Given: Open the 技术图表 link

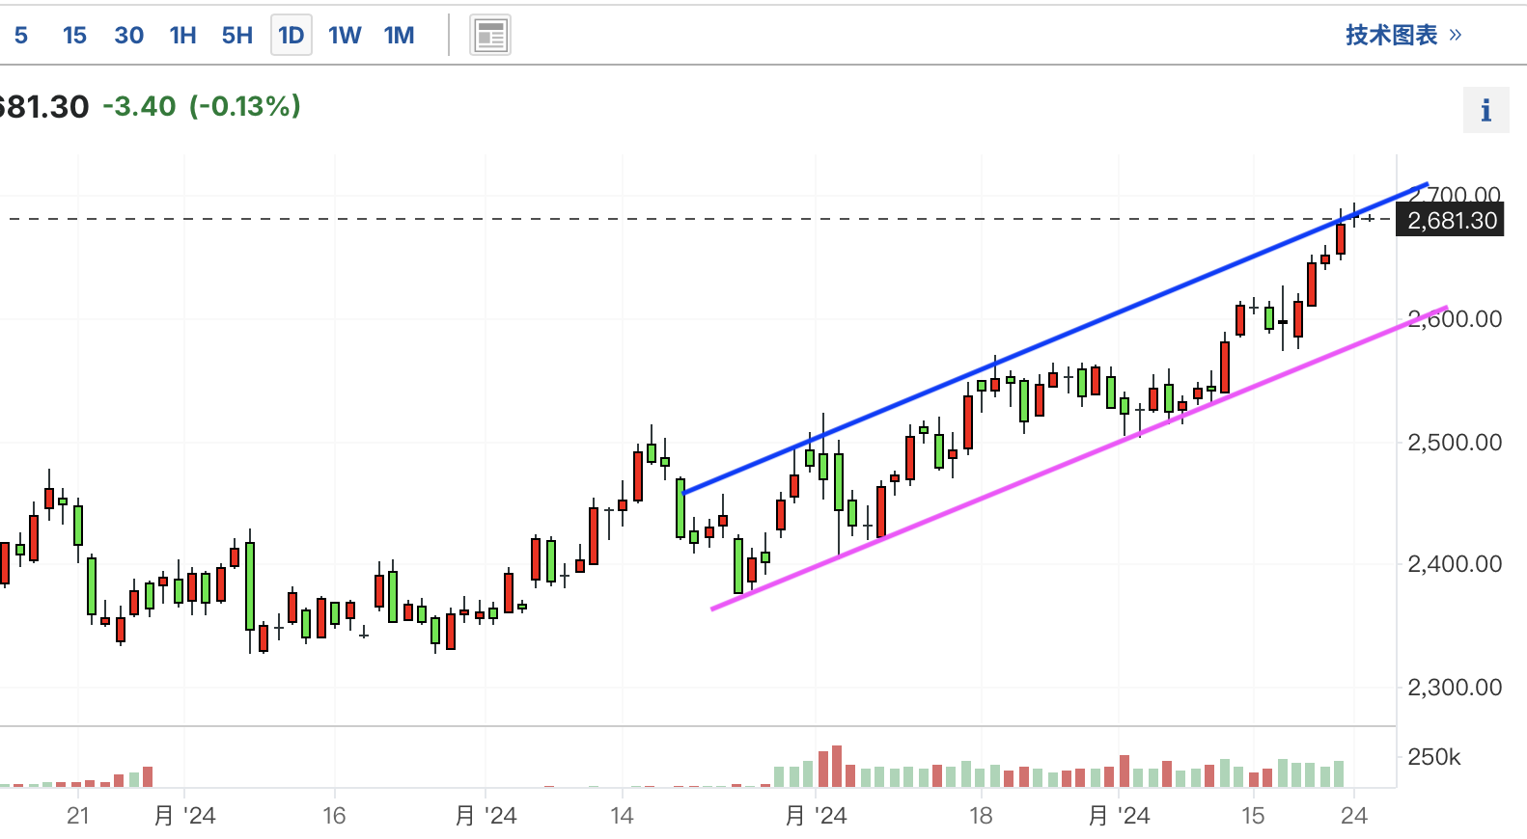Looking at the screenshot, I should (1403, 35).
